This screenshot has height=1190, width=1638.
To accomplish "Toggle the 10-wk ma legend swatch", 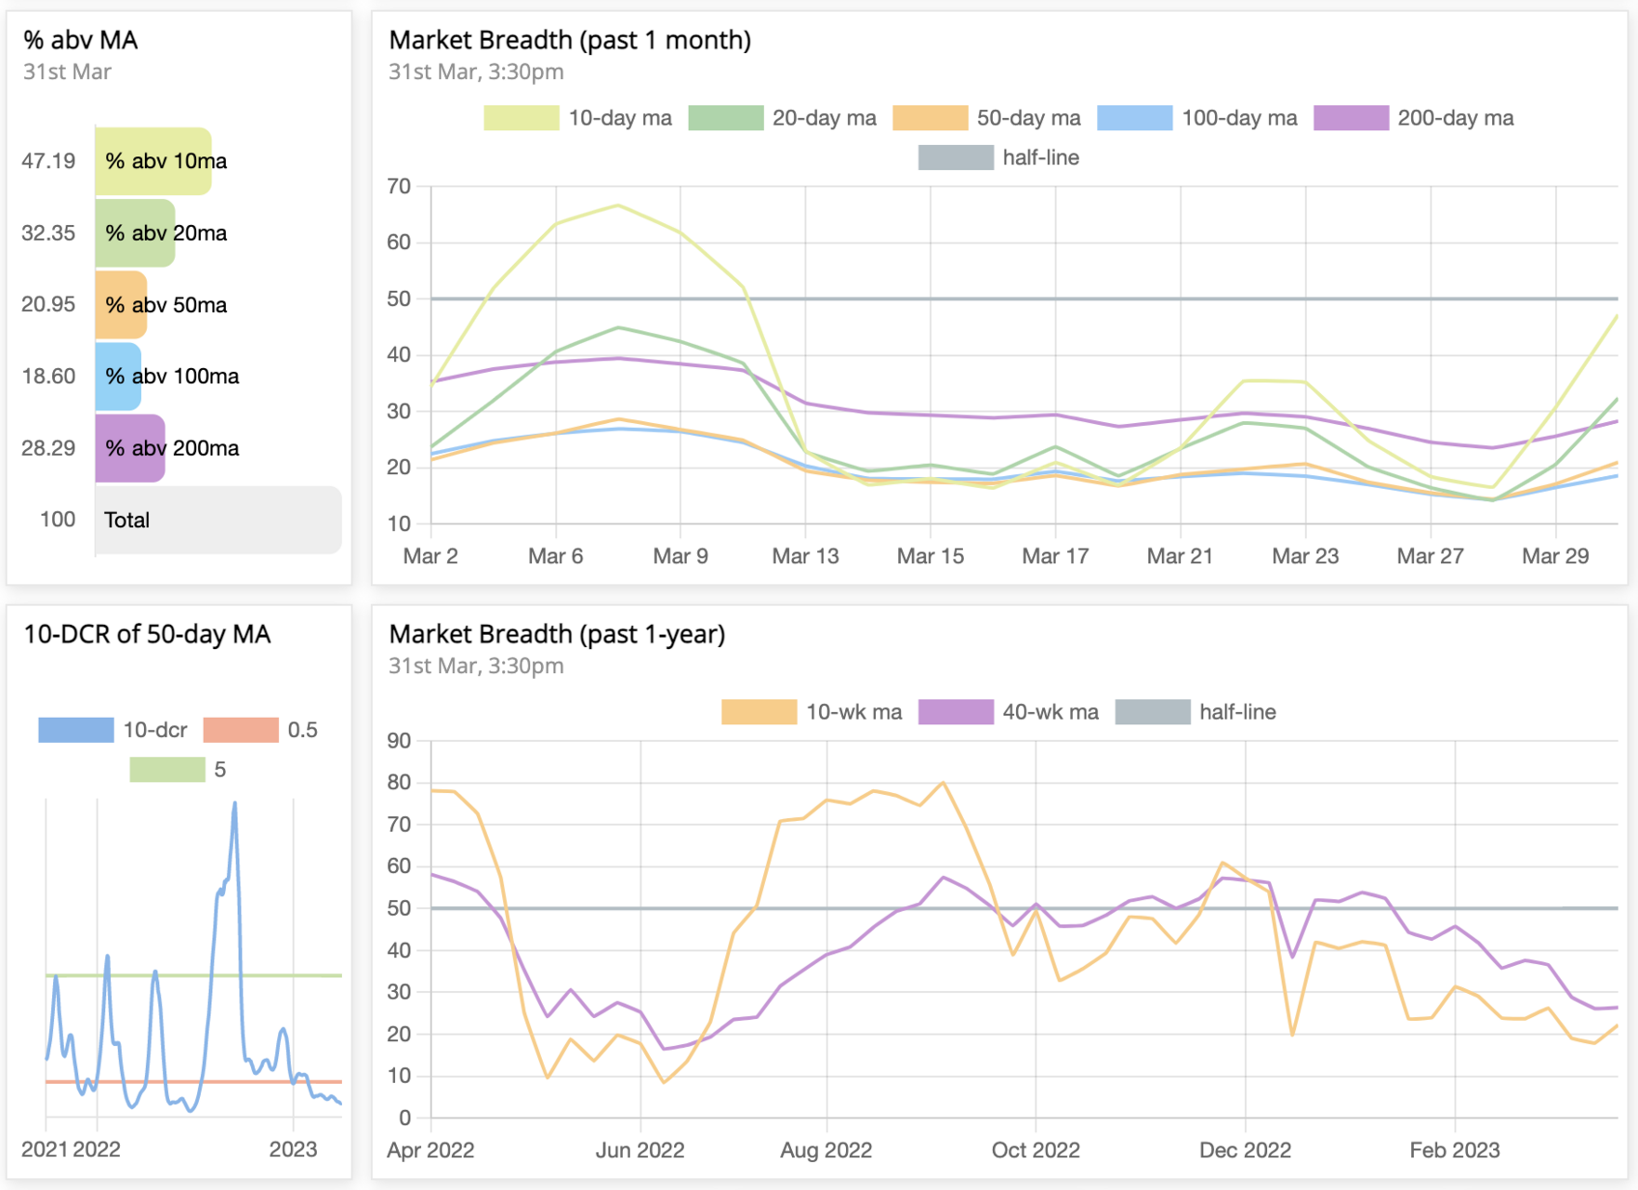I will point(760,712).
